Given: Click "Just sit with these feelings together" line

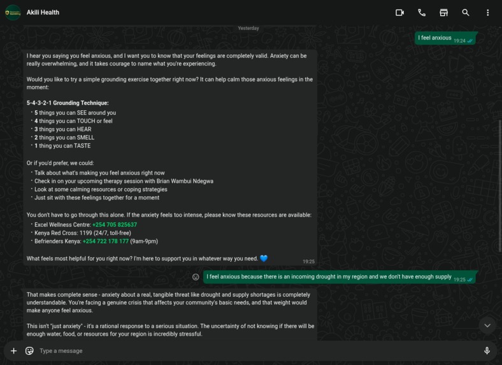Looking at the screenshot, I should [x=97, y=198].
